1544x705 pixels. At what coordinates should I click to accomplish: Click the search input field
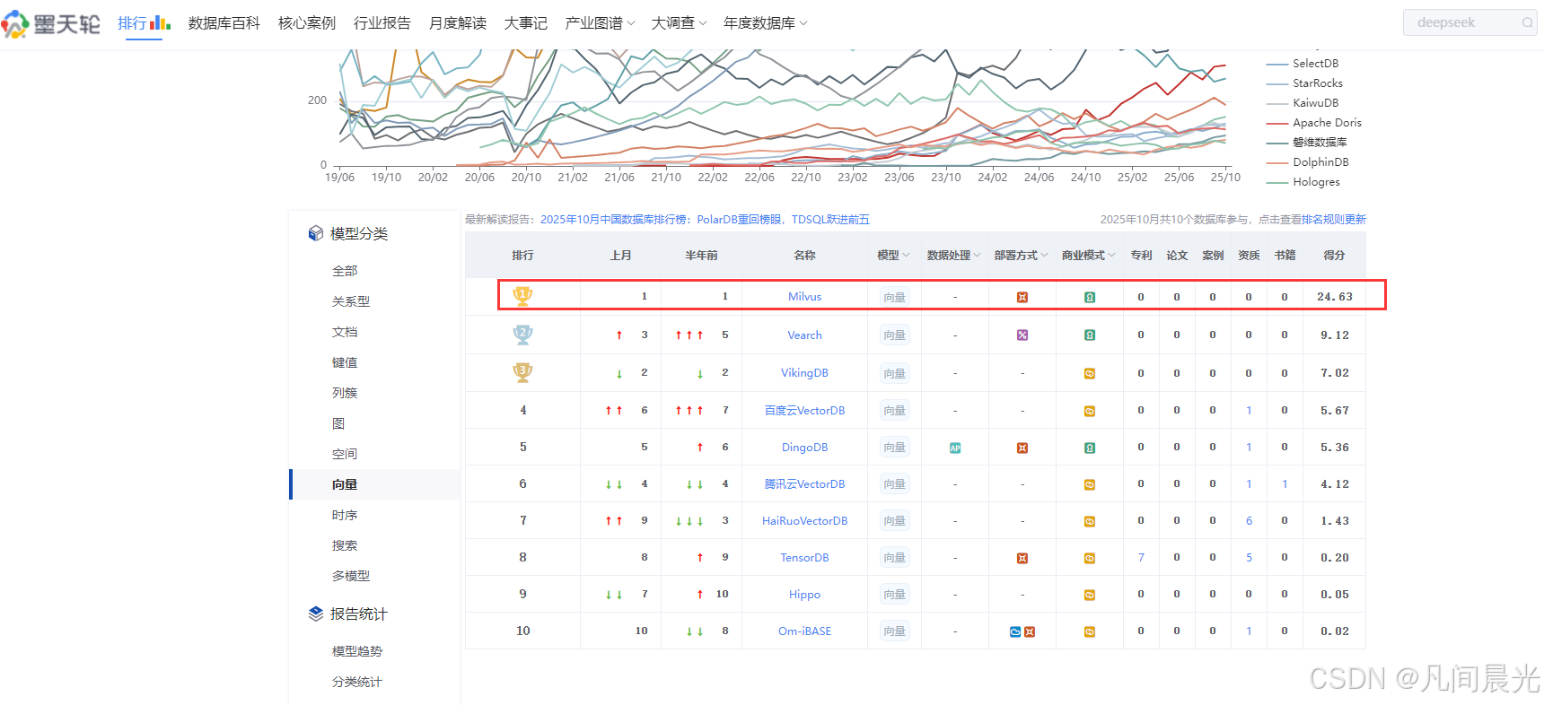[1469, 22]
